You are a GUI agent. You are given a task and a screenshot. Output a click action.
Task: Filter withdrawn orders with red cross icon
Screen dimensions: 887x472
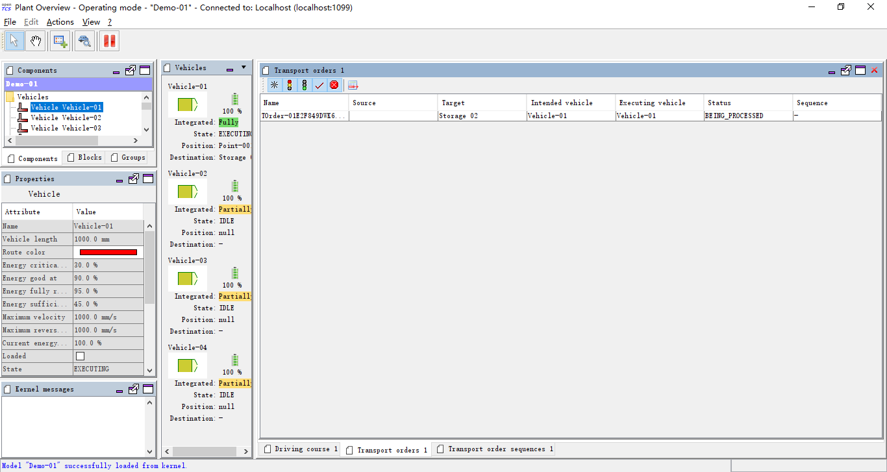334,84
